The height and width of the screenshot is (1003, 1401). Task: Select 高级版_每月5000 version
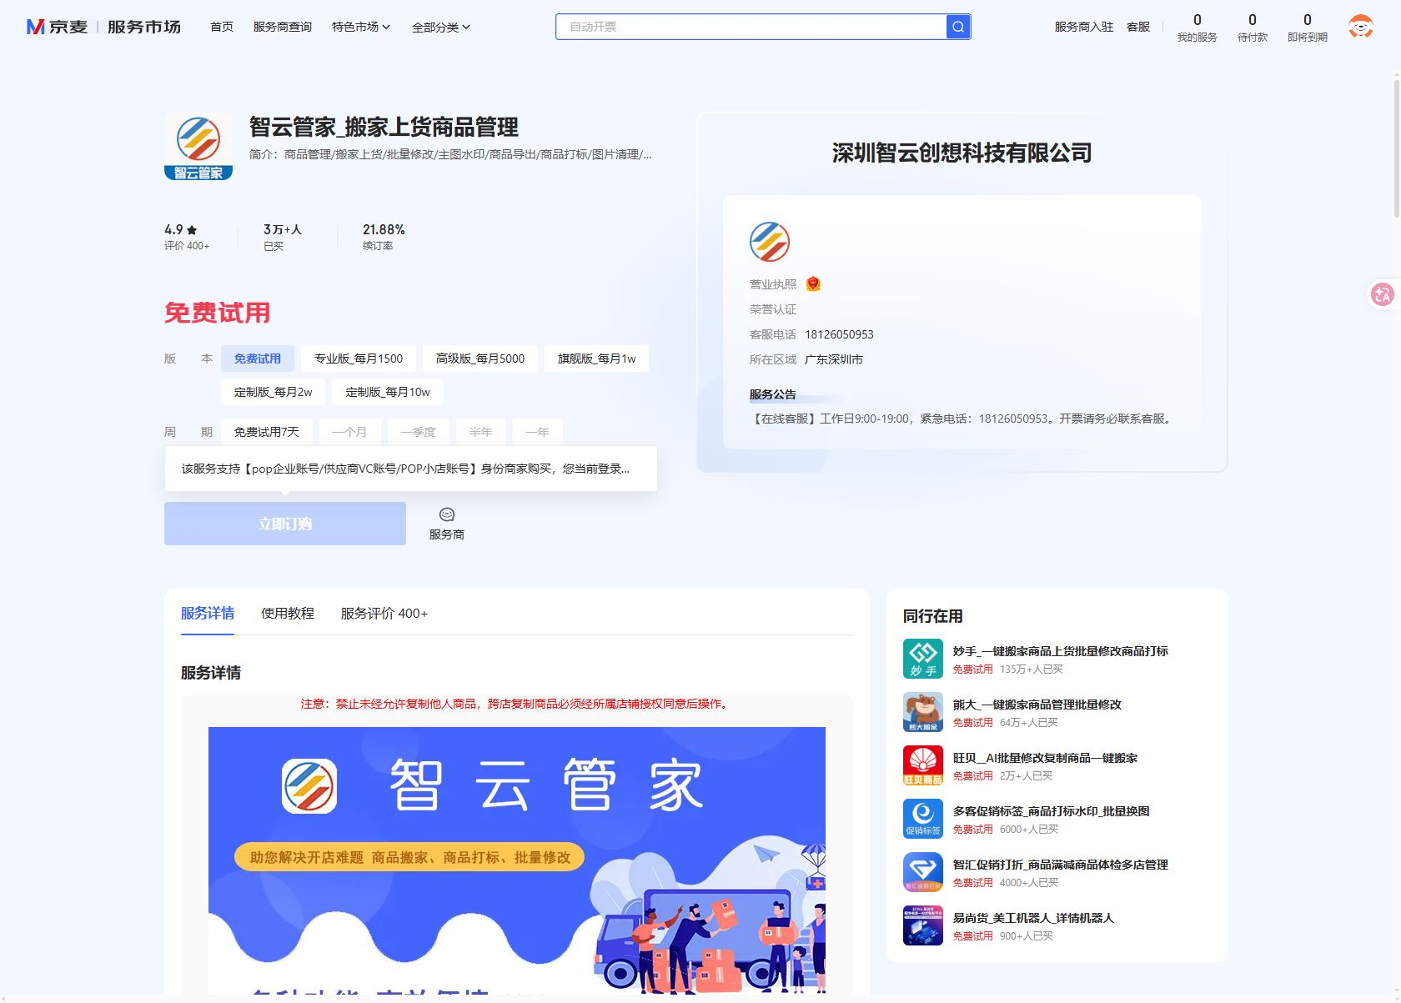(x=480, y=359)
